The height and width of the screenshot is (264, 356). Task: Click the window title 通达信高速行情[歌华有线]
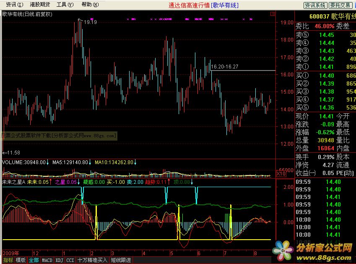203,5
